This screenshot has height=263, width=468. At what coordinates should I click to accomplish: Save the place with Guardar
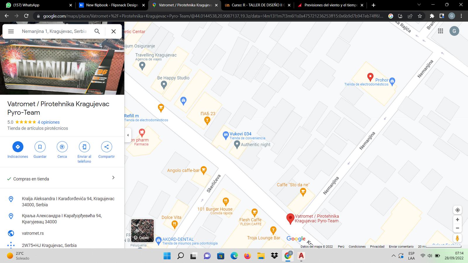click(40, 150)
